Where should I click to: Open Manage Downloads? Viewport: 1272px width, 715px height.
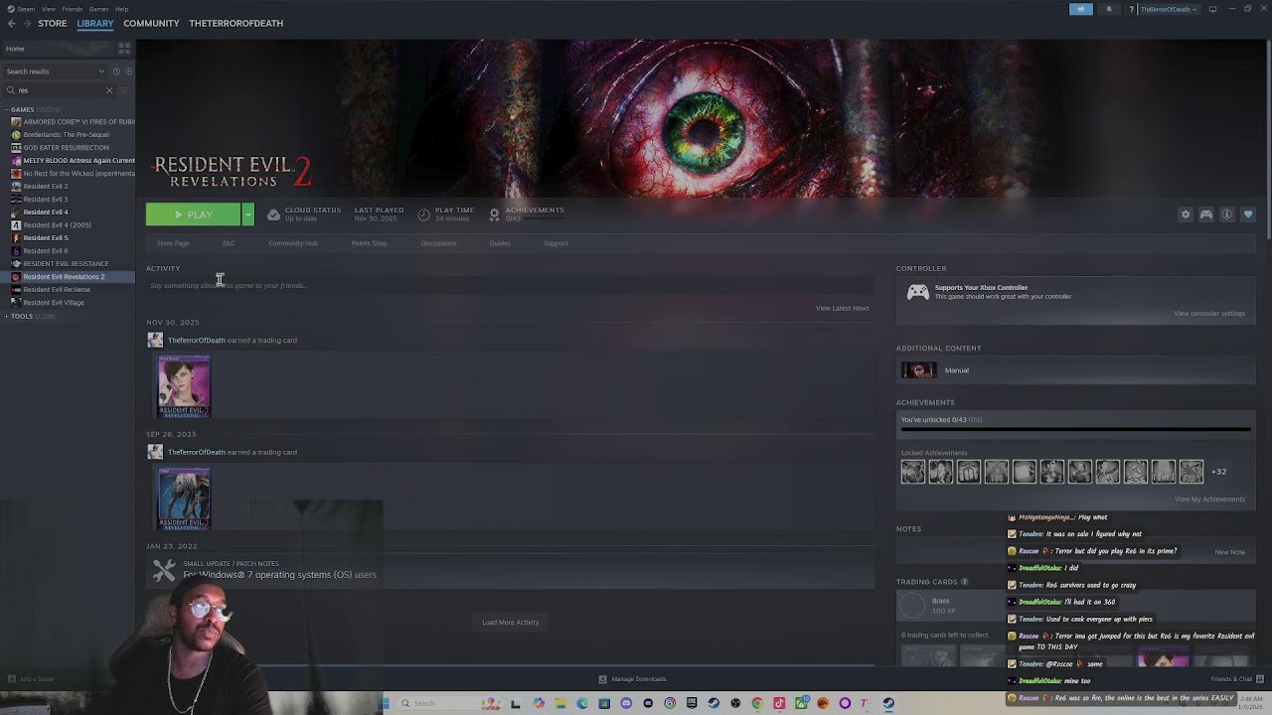(632, 679)
